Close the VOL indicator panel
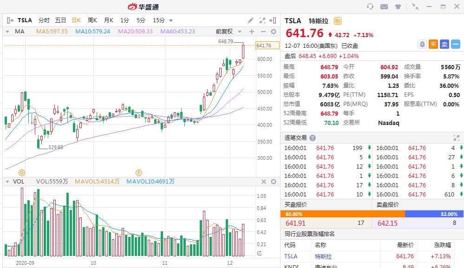Screen dimensions: 464x268 point(263,182)
